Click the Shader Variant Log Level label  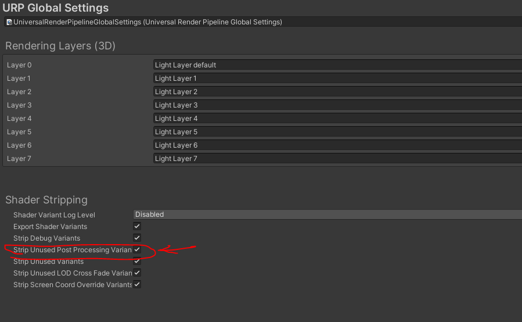click(54, 215)
